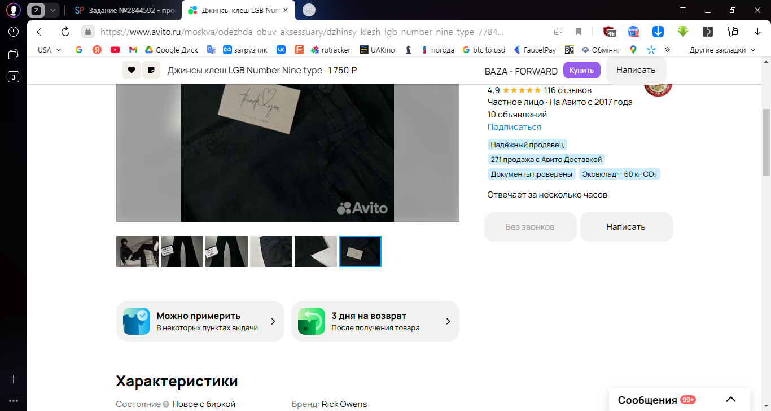The image size is (771, 411).
Task: Click the padlock site security icon
Action: (x=87, y=32)
